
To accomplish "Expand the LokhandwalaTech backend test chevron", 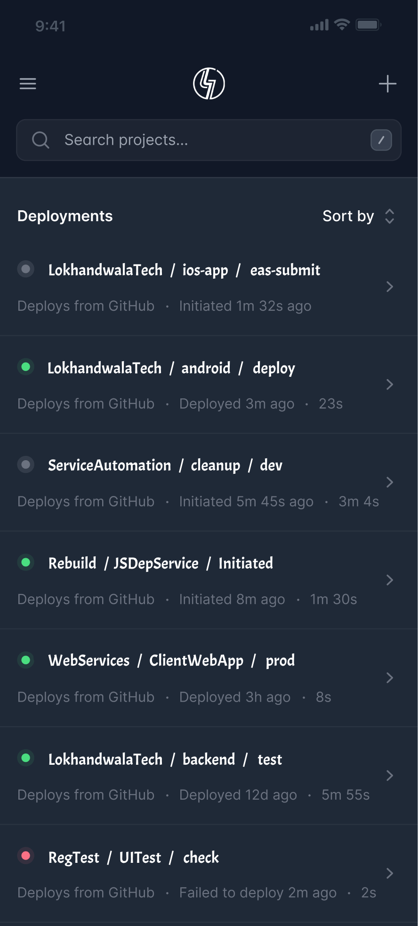I will 389,776.
